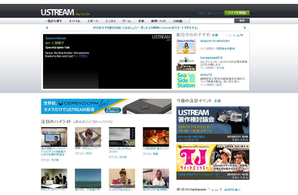Open the TJ ツイートジョッキー event banner
The height and width of the screenshot is (195, 298).
[x=213, y=158]
